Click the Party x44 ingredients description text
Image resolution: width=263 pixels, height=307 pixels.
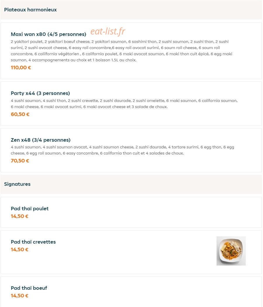(x=124, y=104)
